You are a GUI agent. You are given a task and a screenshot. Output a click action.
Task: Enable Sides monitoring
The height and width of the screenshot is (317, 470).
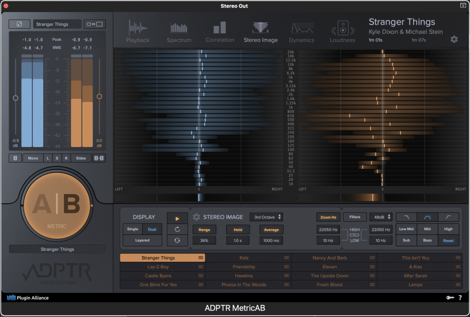[x=82, y=158]
